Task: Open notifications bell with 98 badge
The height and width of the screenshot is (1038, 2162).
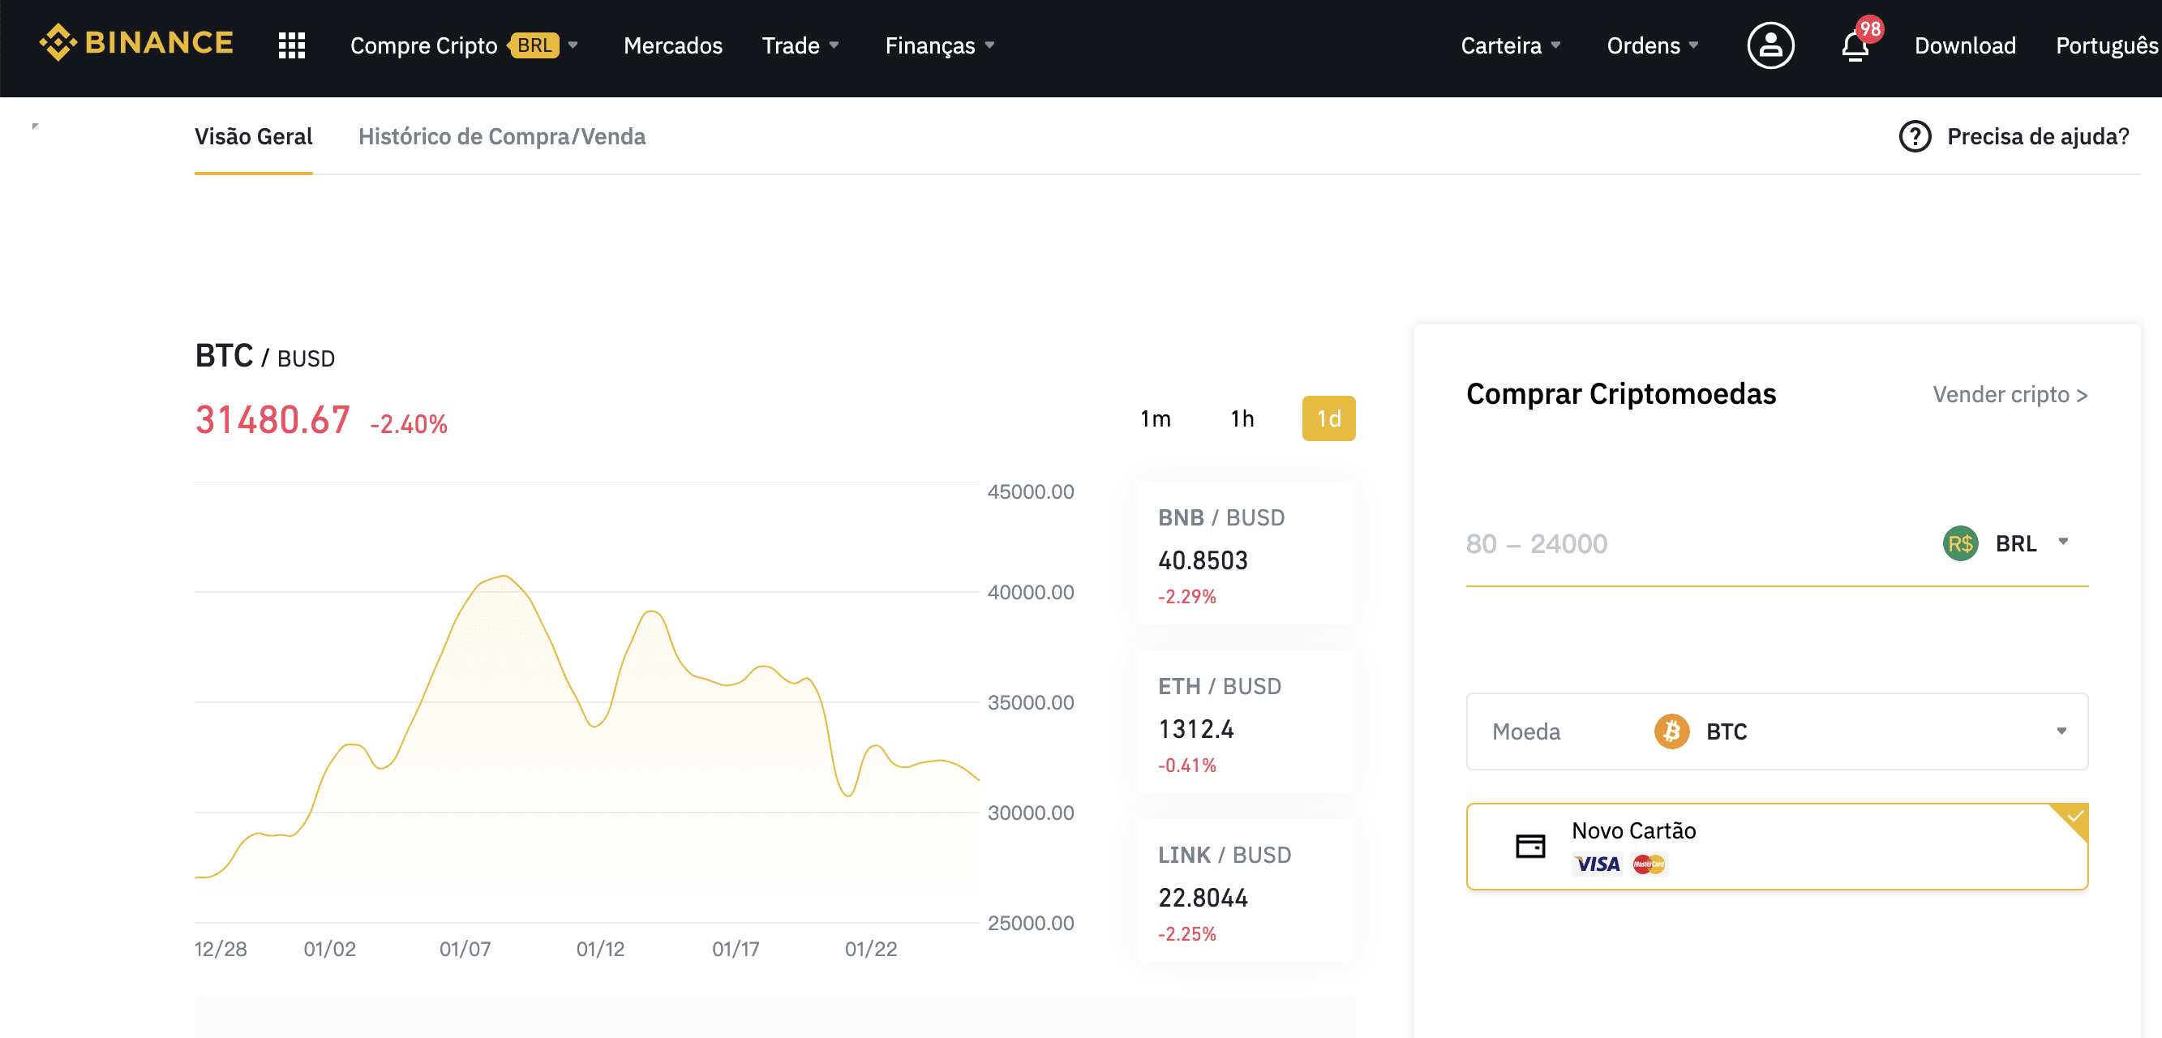Action: coord(1857,44)
